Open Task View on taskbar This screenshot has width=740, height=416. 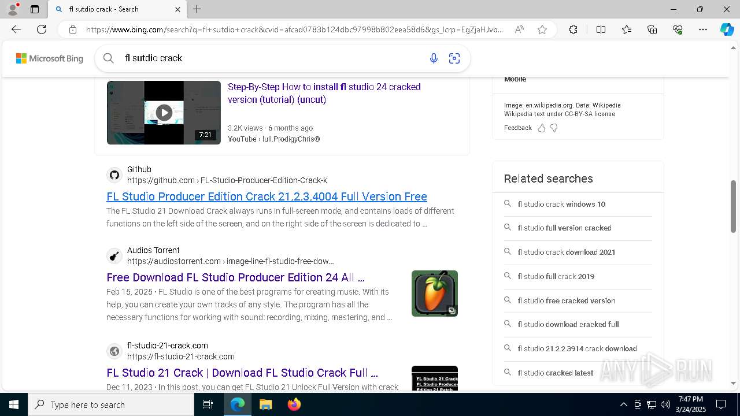[208, 404]
